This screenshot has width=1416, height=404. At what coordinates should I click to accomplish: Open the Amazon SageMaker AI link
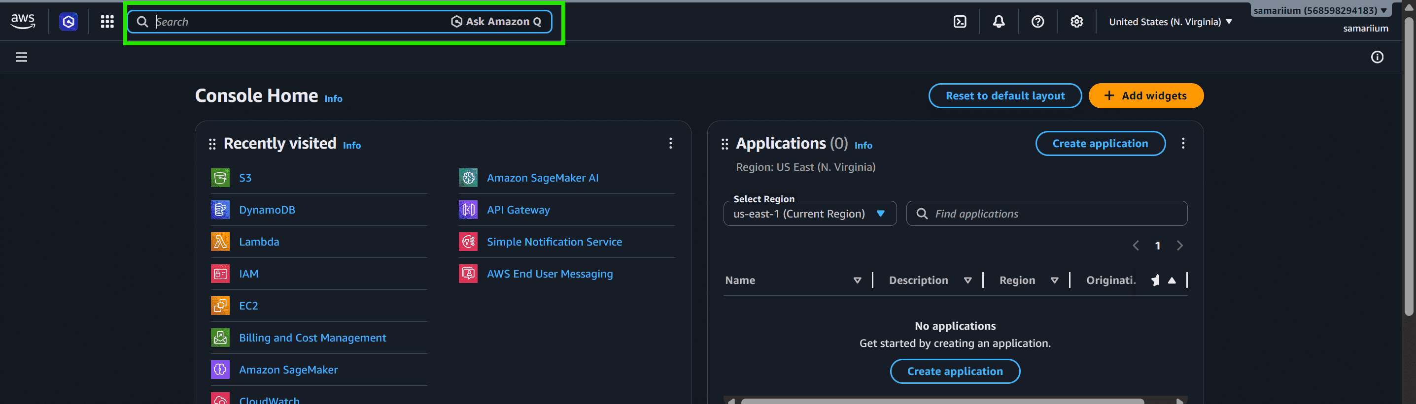click(543, 178)
